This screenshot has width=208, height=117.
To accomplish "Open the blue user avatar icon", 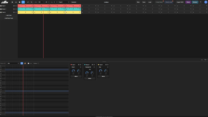I will [206, 2].
